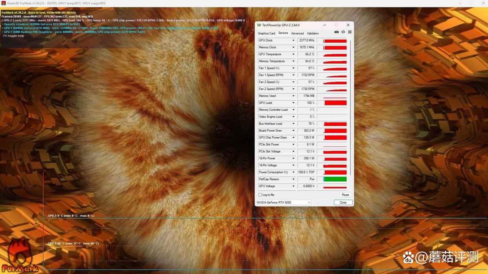
Task: Expand the GPU Clock sensor dropdown
Action: [293, 40]
